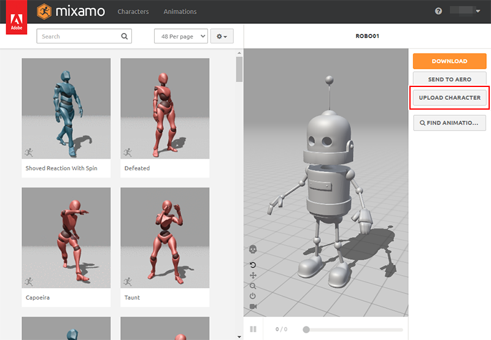Image resolution: width=491 pixels, height=340 pixels.
Task: Click the power reset icon in viewport
Action: [x=253, y=296]
